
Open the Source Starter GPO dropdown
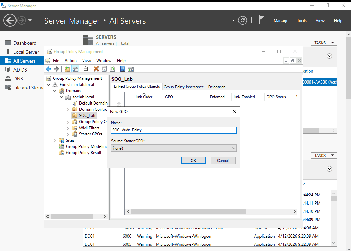[174, 148]
